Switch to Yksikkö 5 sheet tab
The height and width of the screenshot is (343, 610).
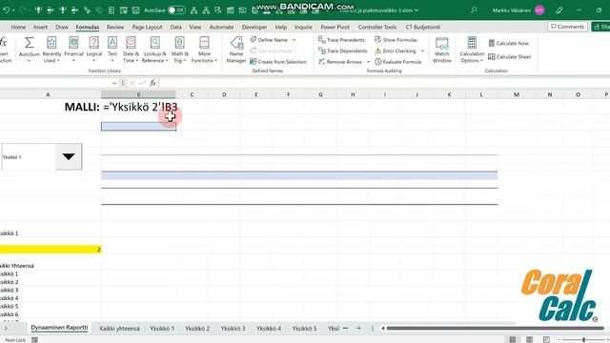click(304, 328)
